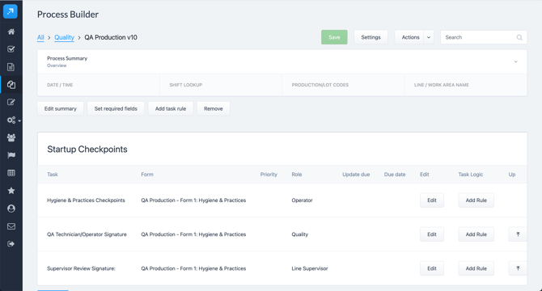This screenshot has height=291, width=542.
Task: Click the QA Production v10 breadcrumb text
Action: point(111,37)
